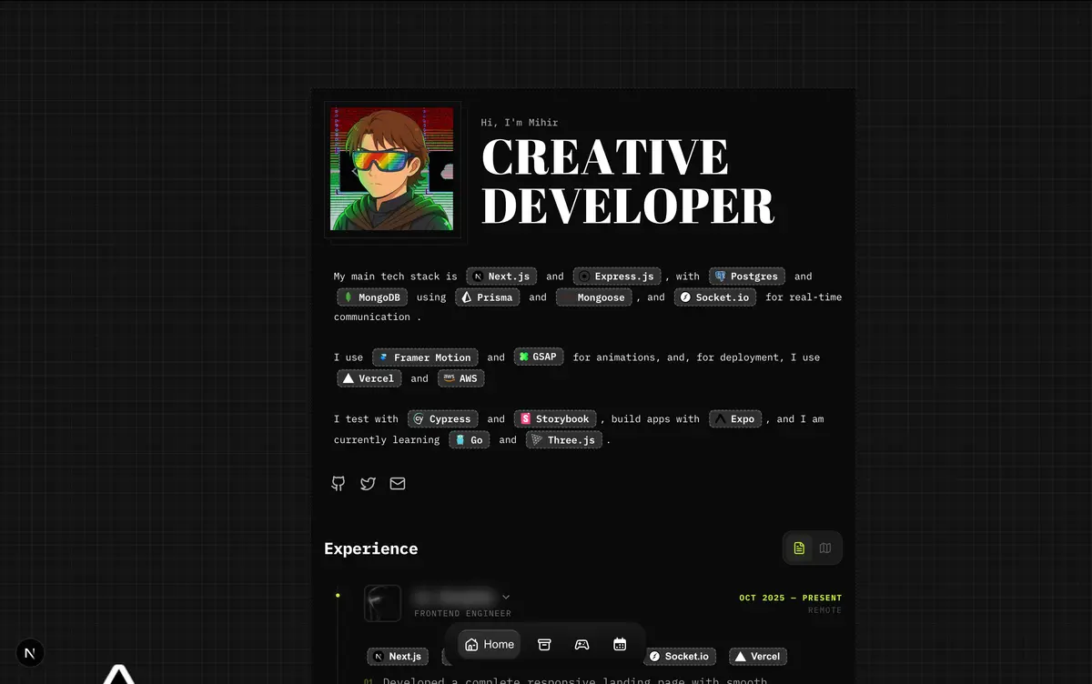1092x684 pixels.
Task: Click the email envelope icon
Action: pos(398,484)
